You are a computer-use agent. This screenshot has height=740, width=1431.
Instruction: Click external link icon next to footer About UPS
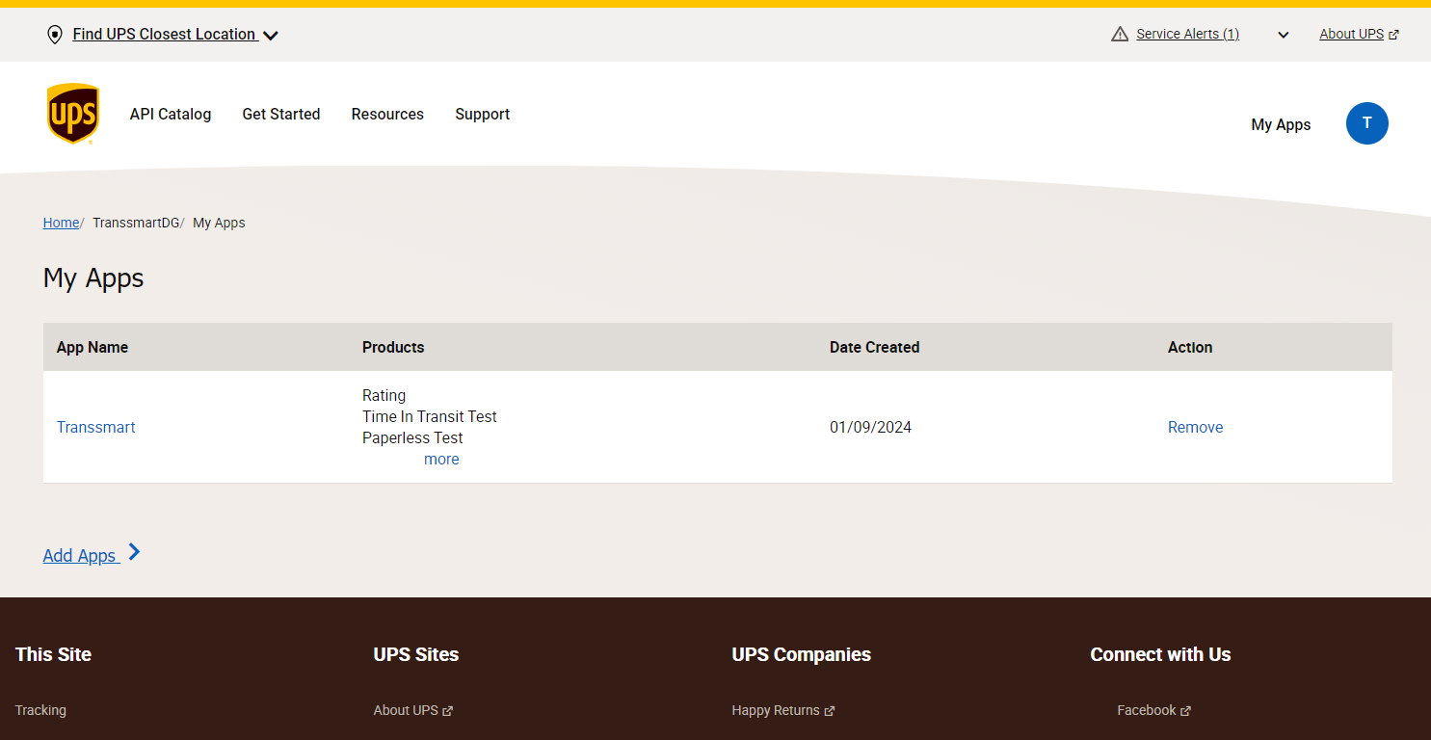coord(447,711)
